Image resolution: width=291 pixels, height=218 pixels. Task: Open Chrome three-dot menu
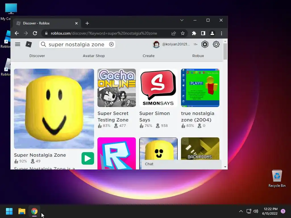[221, 33]
